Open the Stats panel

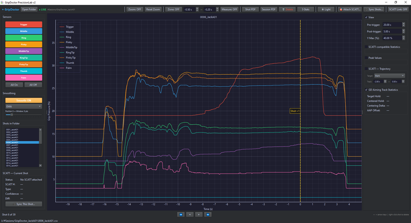point(306,10)
